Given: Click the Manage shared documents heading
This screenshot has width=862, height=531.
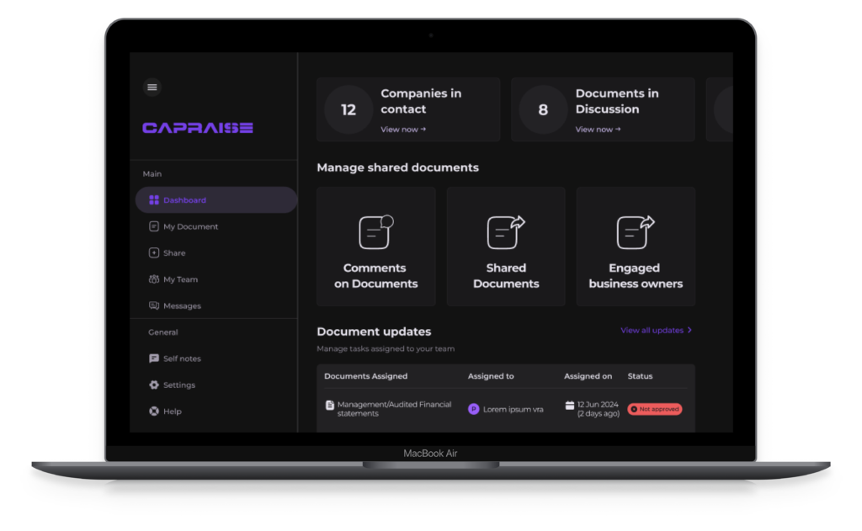Looking at the screenshot, I should [x=397, y=167].
